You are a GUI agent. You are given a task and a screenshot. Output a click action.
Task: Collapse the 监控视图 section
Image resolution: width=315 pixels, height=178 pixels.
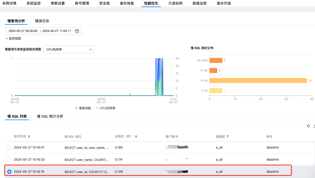13,39
